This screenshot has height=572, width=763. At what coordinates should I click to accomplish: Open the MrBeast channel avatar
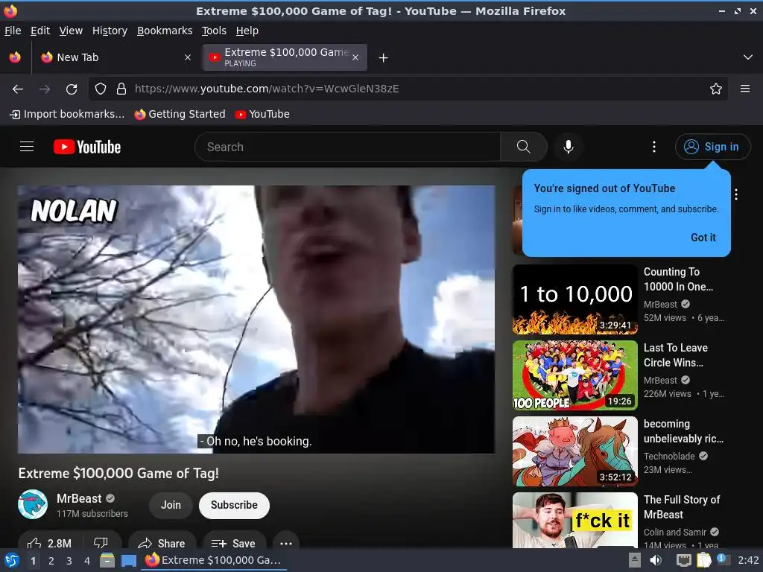(33, 504)
